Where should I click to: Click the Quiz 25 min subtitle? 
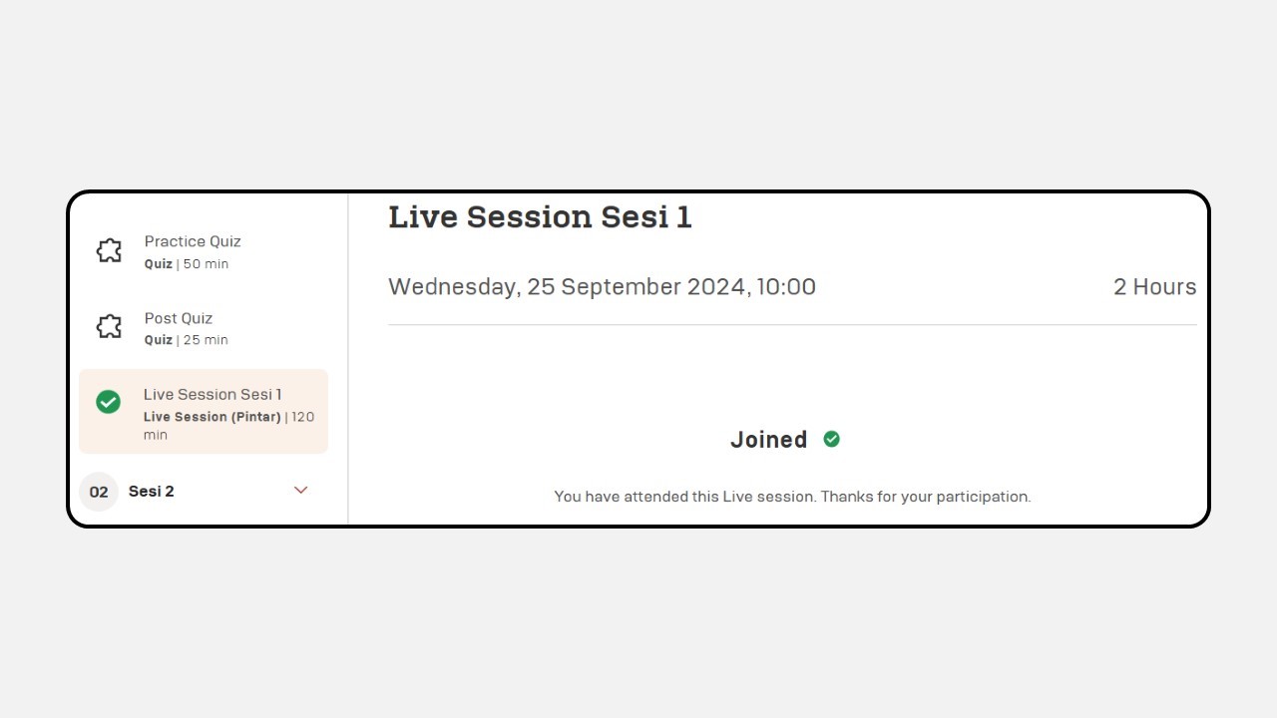click(x=187, y=340)
